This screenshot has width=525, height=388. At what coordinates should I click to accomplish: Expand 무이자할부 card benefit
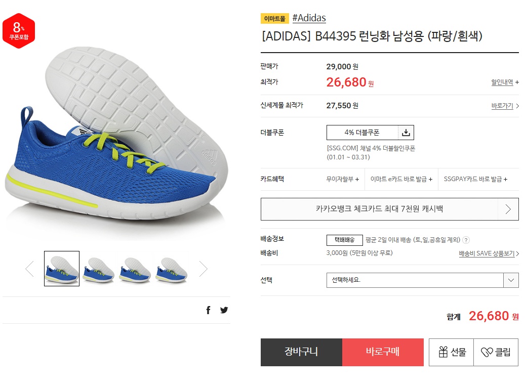pos(343,179)
